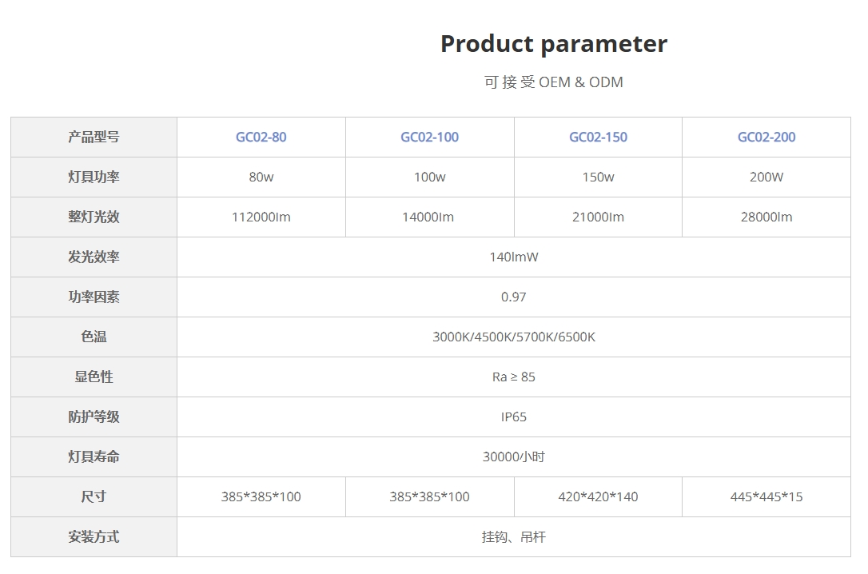Viewport: 868px width, 574px height.
Task: Click the GC02-80 model link
Action: tap(261, 137)
